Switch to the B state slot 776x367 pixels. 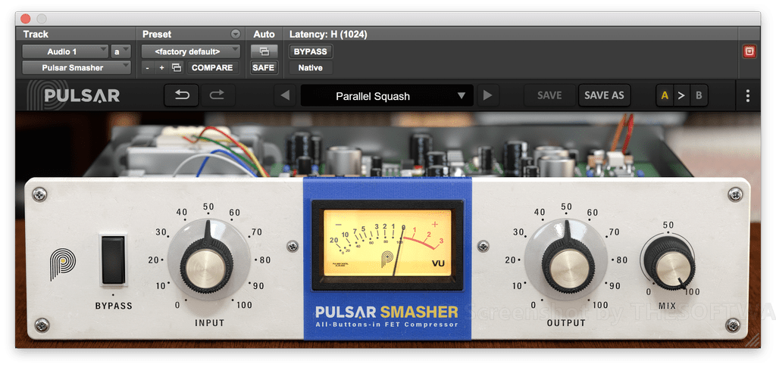click(699, 96)
